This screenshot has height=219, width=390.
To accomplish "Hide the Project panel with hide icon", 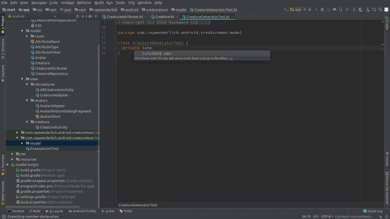I will (96, 16).
